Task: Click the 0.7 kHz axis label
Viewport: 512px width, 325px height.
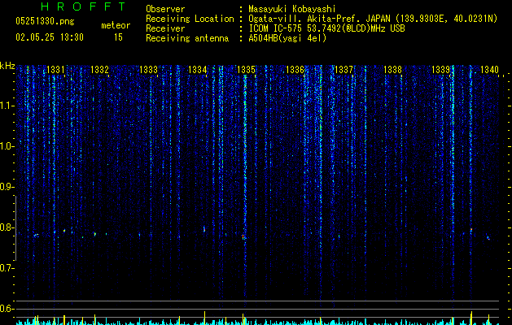Action: pyautogui.click(x=7, y=268)
